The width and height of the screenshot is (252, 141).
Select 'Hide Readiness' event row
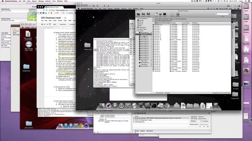pyautogui.click(x=140, y=122)
